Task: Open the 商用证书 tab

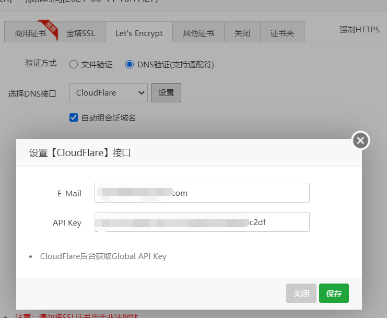Action: [x=30, y=32]
